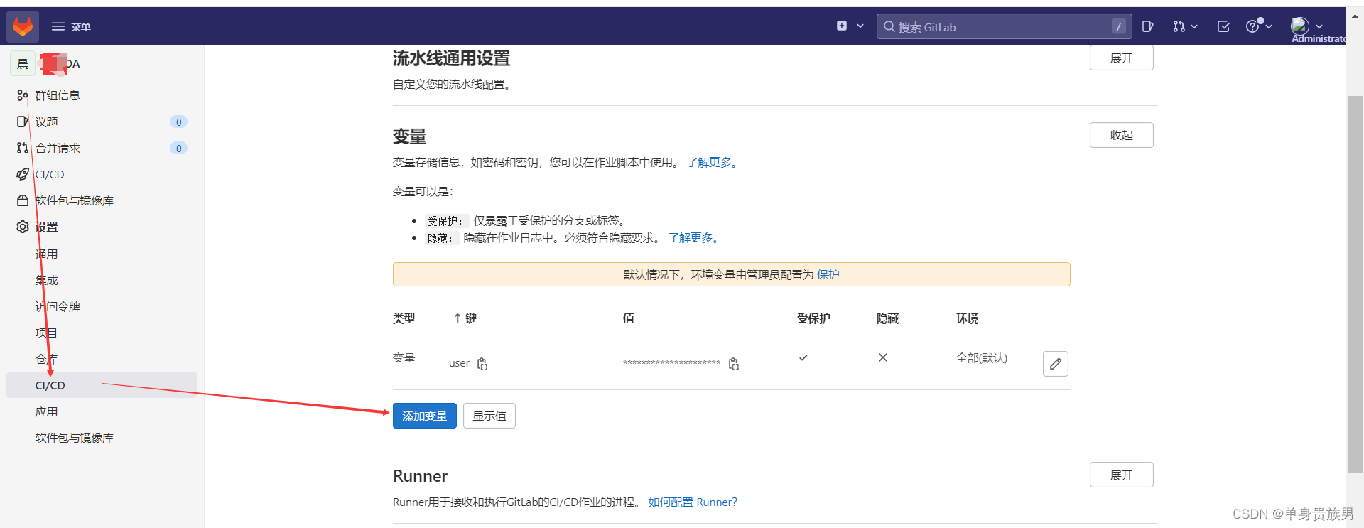1364x528 pixels.
Task: Select 应用 under settings
Action: pyautogui.click(x=47, y=411)
